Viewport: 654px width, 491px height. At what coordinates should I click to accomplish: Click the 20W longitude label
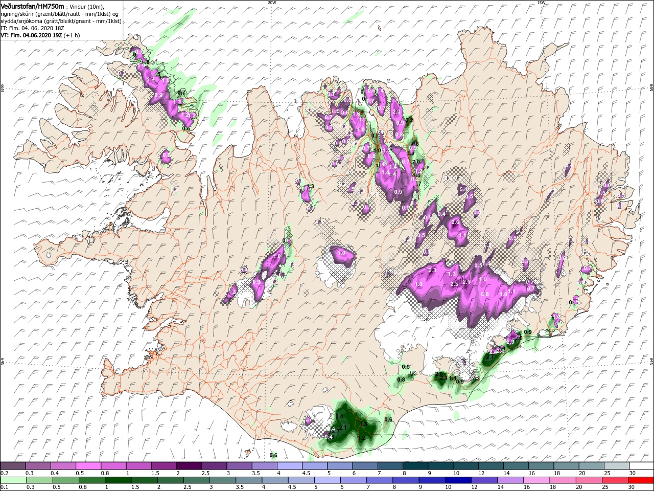tap(272, 3)
